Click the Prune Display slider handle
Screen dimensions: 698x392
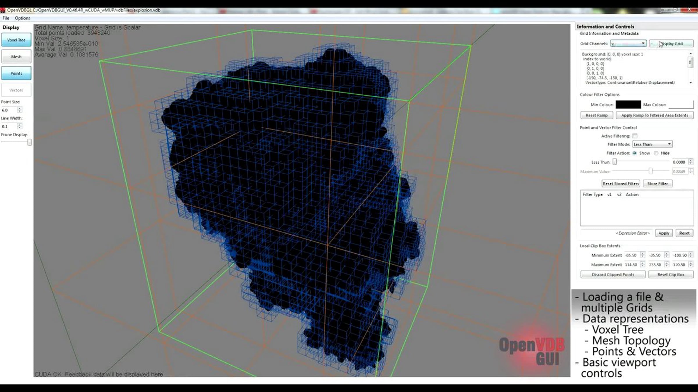[x=29, y=142]
